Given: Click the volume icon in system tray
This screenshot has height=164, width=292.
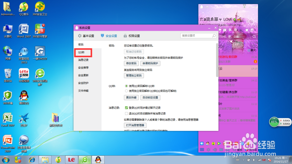Looking at the screenshot, I should pyautogui.click(x=254, y=160).
